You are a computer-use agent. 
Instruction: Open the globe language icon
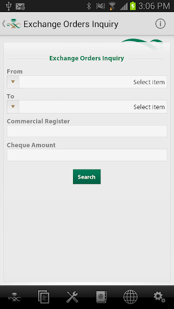tap(130, 296)
